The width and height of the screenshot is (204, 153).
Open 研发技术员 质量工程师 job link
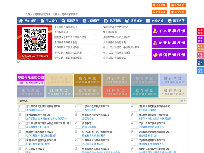pyautogui.click(x=94, y=135)
